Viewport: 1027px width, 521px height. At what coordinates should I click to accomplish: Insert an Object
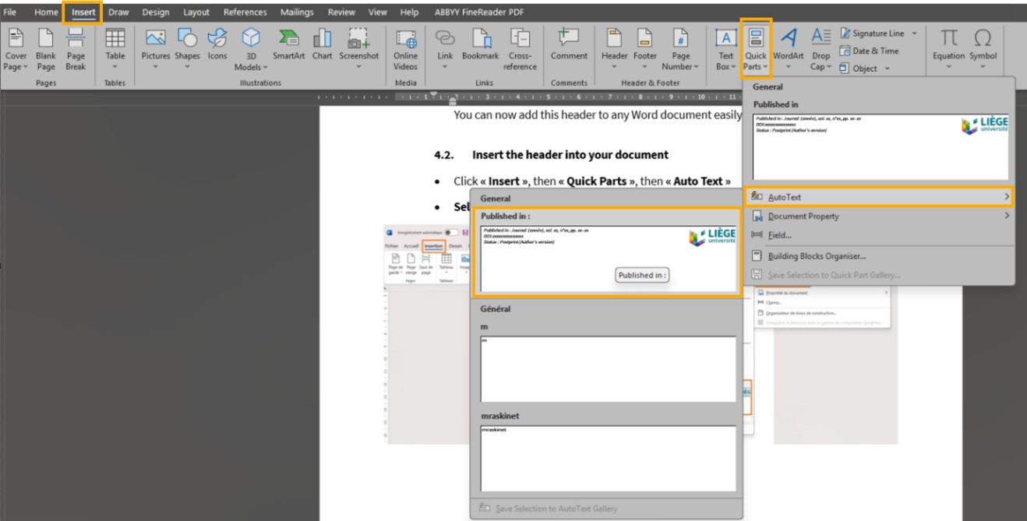859,69
